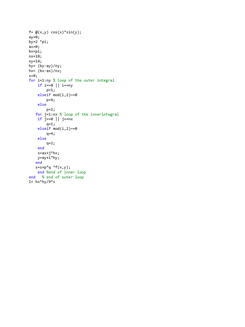Click the line 'y=ay+i*hy;'

(x=48, y=158)
